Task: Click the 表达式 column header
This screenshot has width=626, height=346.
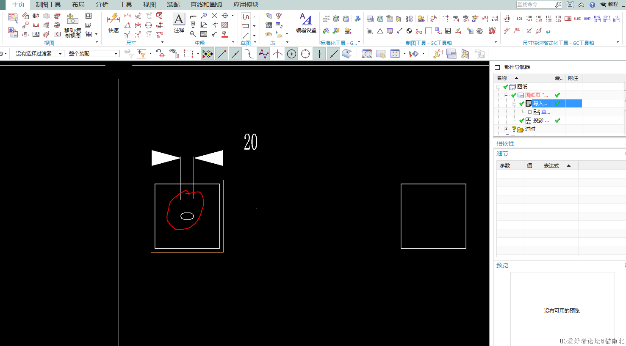Action: [x=559, y=166]
